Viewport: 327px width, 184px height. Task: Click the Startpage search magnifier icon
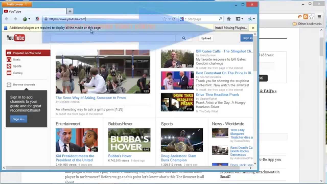tap(220, 19)
